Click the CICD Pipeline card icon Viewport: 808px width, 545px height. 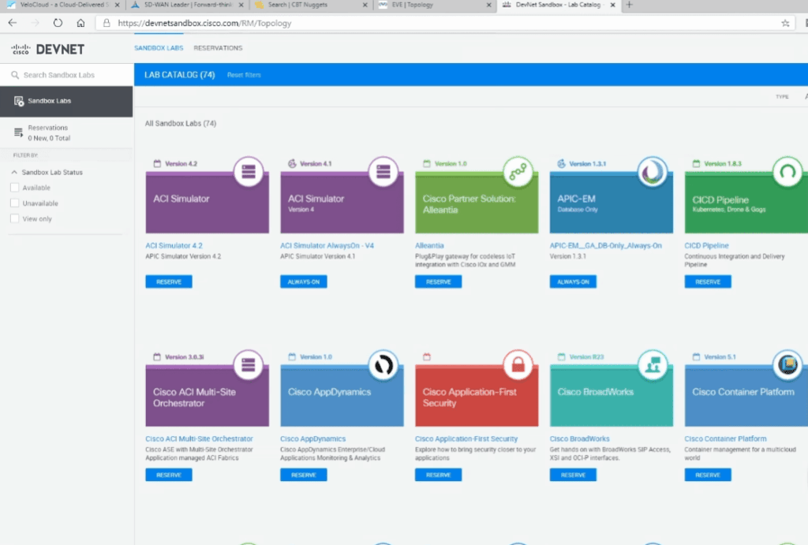click(787, 172)
